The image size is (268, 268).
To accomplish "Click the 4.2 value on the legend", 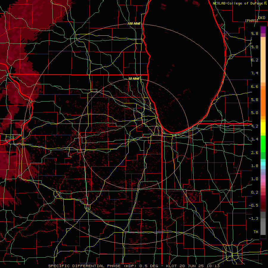I will point(255,126).
